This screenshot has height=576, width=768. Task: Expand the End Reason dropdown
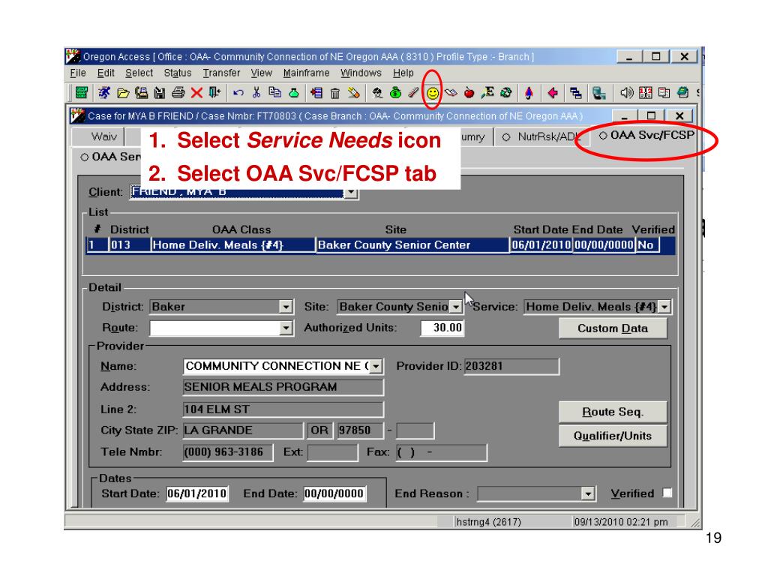point(588,493)
